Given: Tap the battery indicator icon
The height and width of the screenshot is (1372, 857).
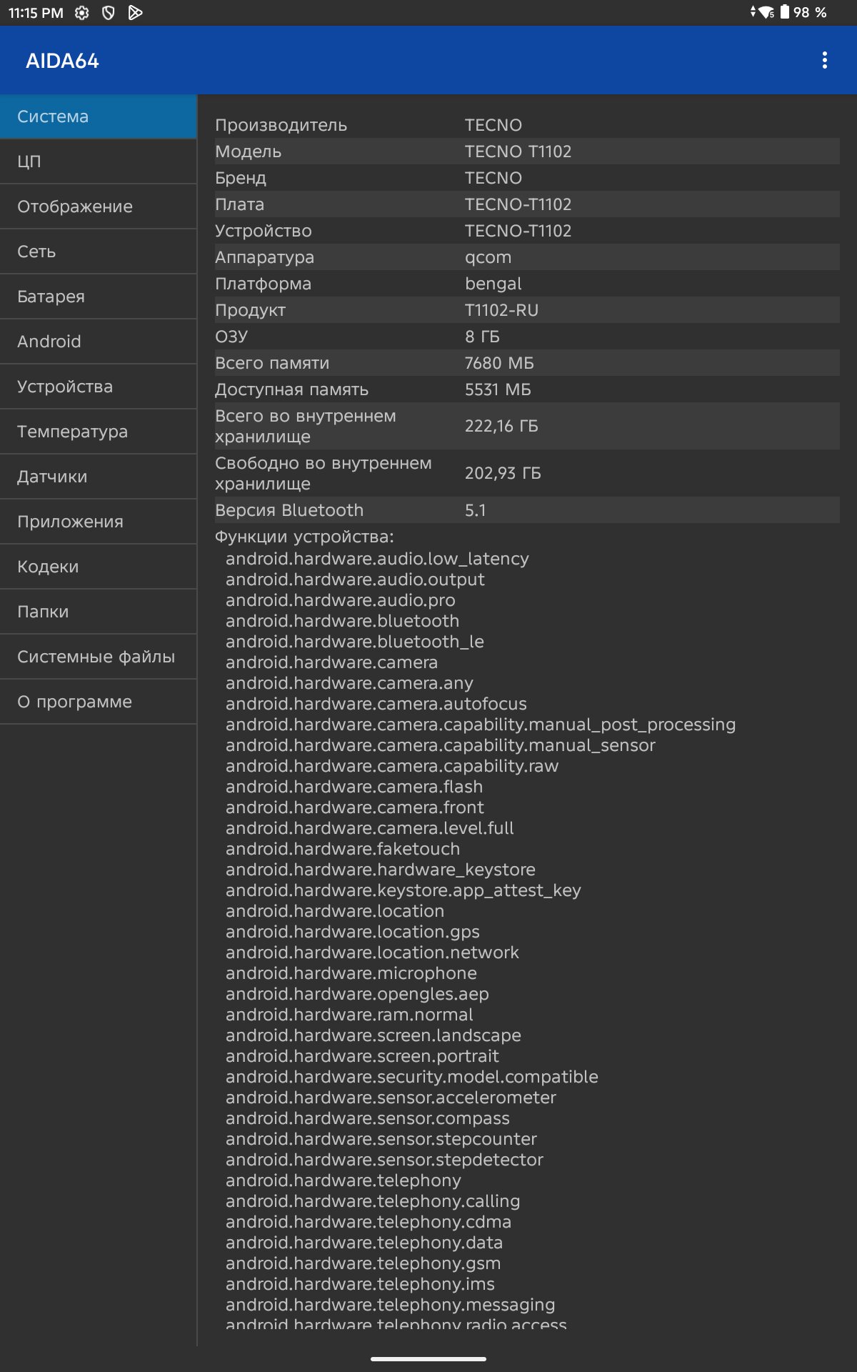Looking at the screenshot, I should point(785,12).
